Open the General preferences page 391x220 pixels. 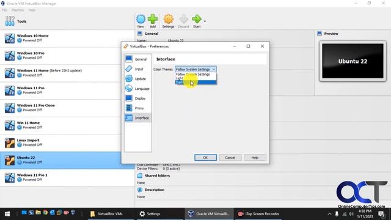tap(138, 59)
